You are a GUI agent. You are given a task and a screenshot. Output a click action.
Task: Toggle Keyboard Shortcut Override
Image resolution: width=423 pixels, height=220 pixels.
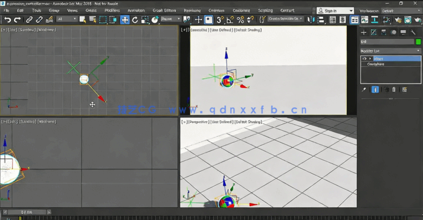tap(208, 20)
